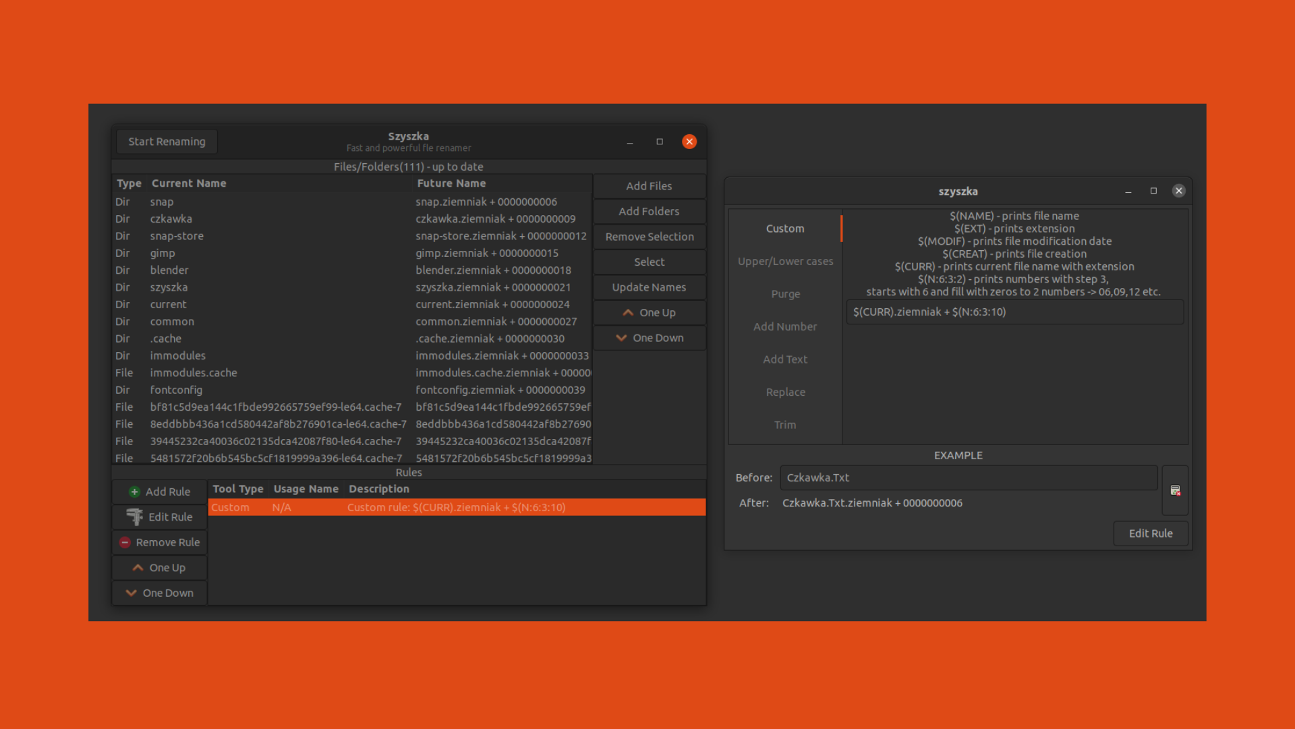Screen dimensions: 1295x729
Task: Select the 'common' directory row
Action: click(352, 322)
